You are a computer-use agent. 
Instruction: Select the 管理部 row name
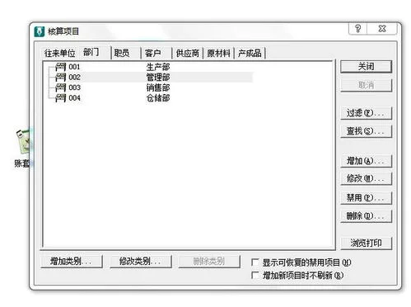pos(158,78)
